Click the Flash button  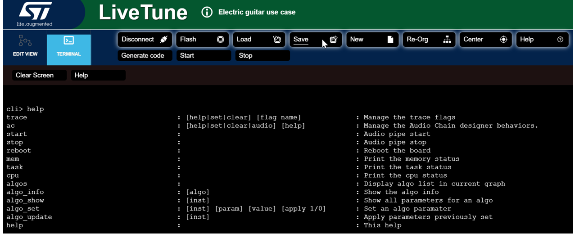click(202, 40)
